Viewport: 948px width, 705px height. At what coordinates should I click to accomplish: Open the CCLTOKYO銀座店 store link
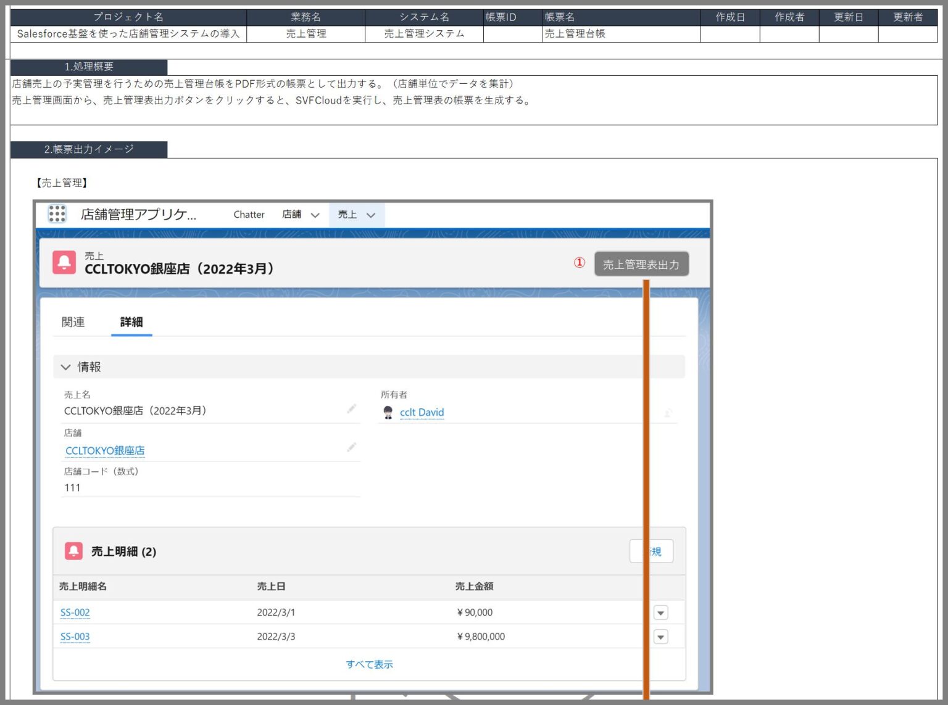point(105,451)
